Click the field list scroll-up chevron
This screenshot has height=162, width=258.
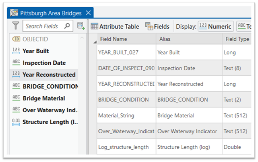pos(82,38)
